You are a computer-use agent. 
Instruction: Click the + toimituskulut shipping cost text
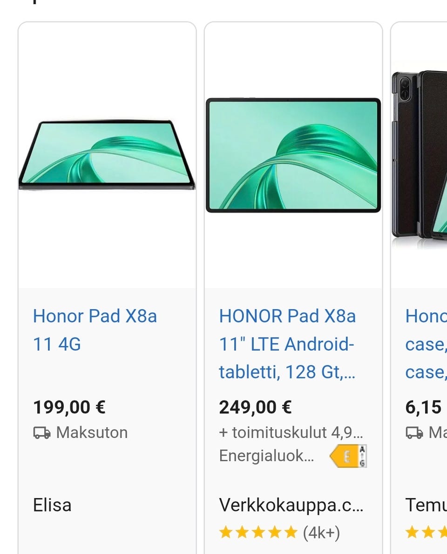point(291,432)
